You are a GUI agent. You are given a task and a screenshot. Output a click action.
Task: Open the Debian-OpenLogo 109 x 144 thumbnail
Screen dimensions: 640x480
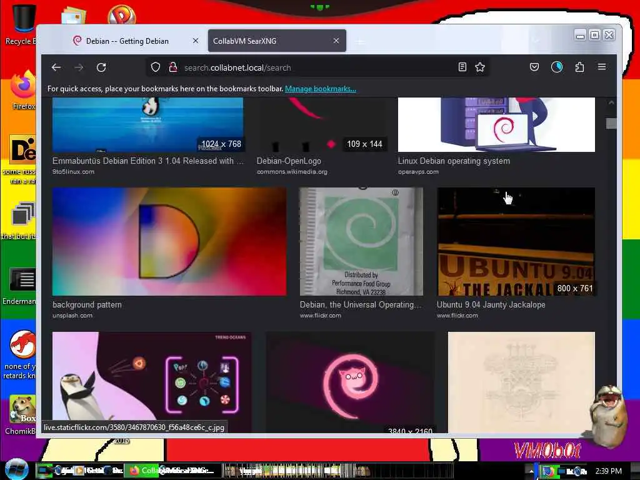[x=321, y=124]
